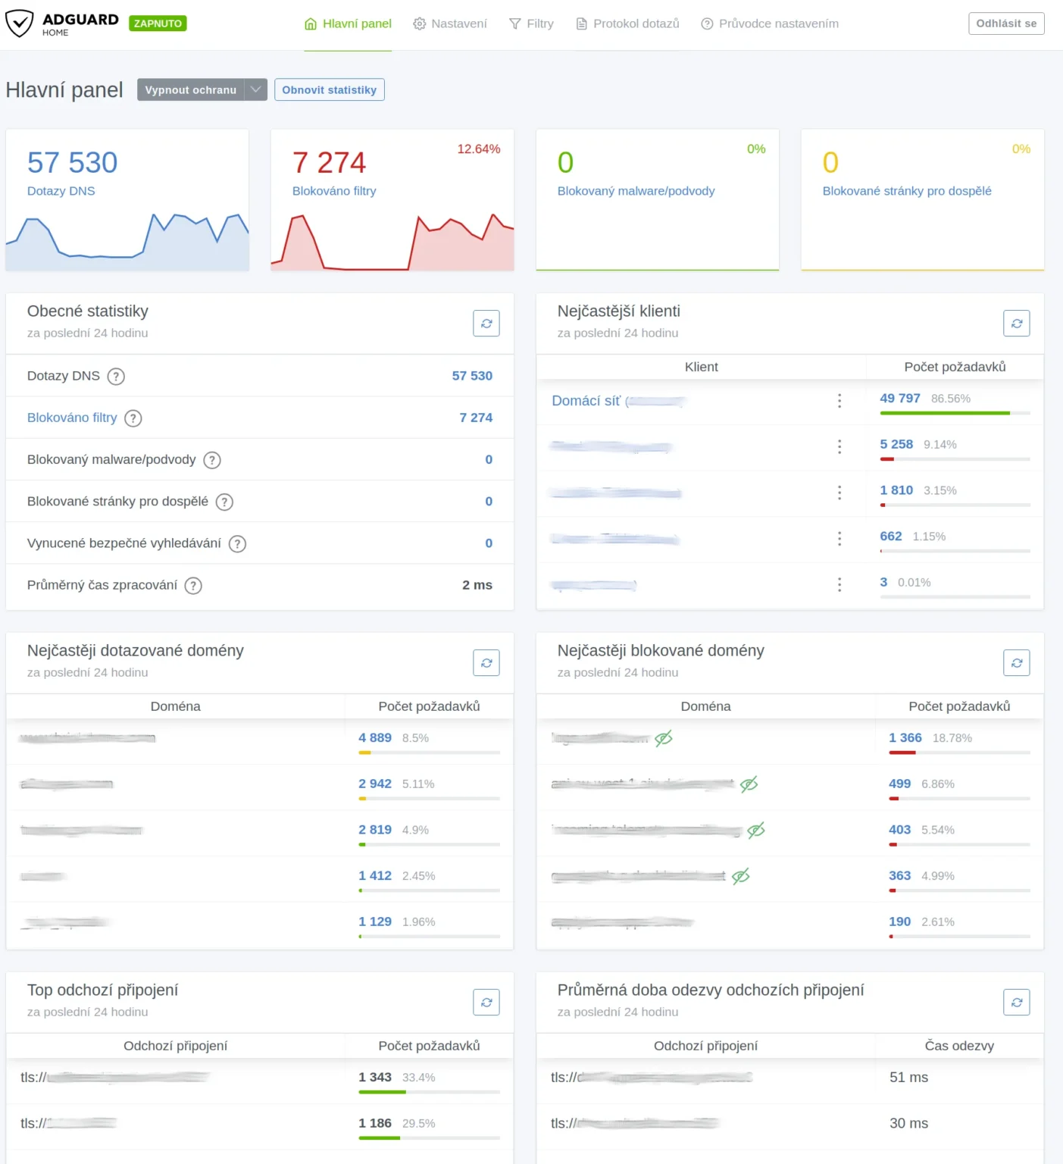Open options menu for Domácí síť client
Viewport: 1063px width, 1164px height.
(839, 402)
